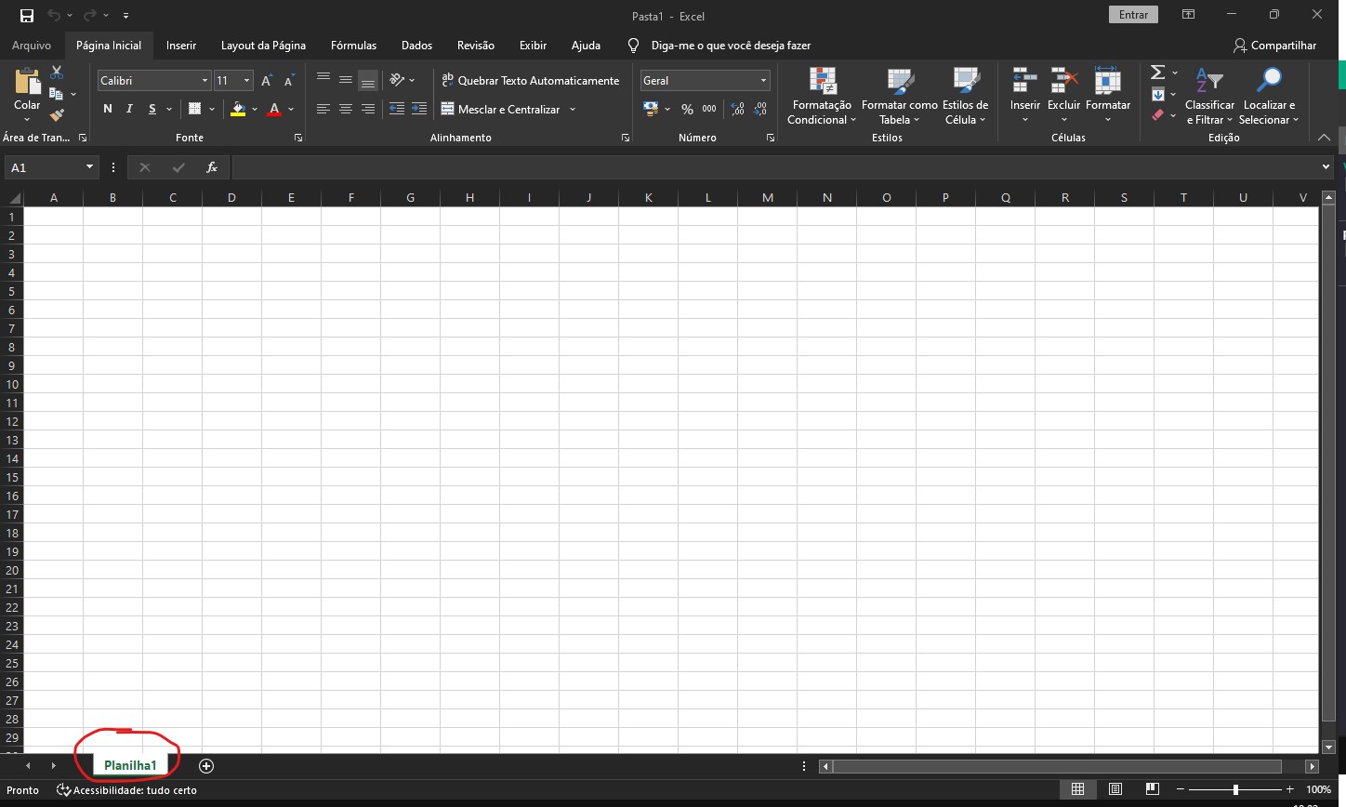The width and height of the screenshot is (1346, 807).
Task: Decrease font size with smaller A icon
Action: pyautogui.click(x=288, y=81)
